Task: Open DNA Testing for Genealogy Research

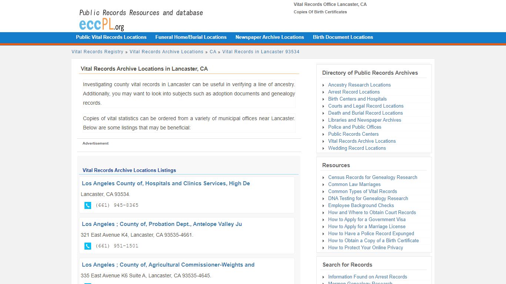Action: point(368,198)
